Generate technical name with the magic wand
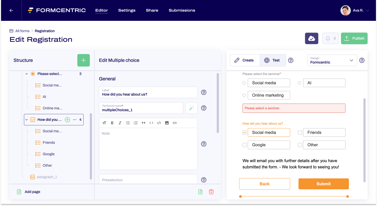The height and width of the screenshot is (206, 377). pos(191,108)
